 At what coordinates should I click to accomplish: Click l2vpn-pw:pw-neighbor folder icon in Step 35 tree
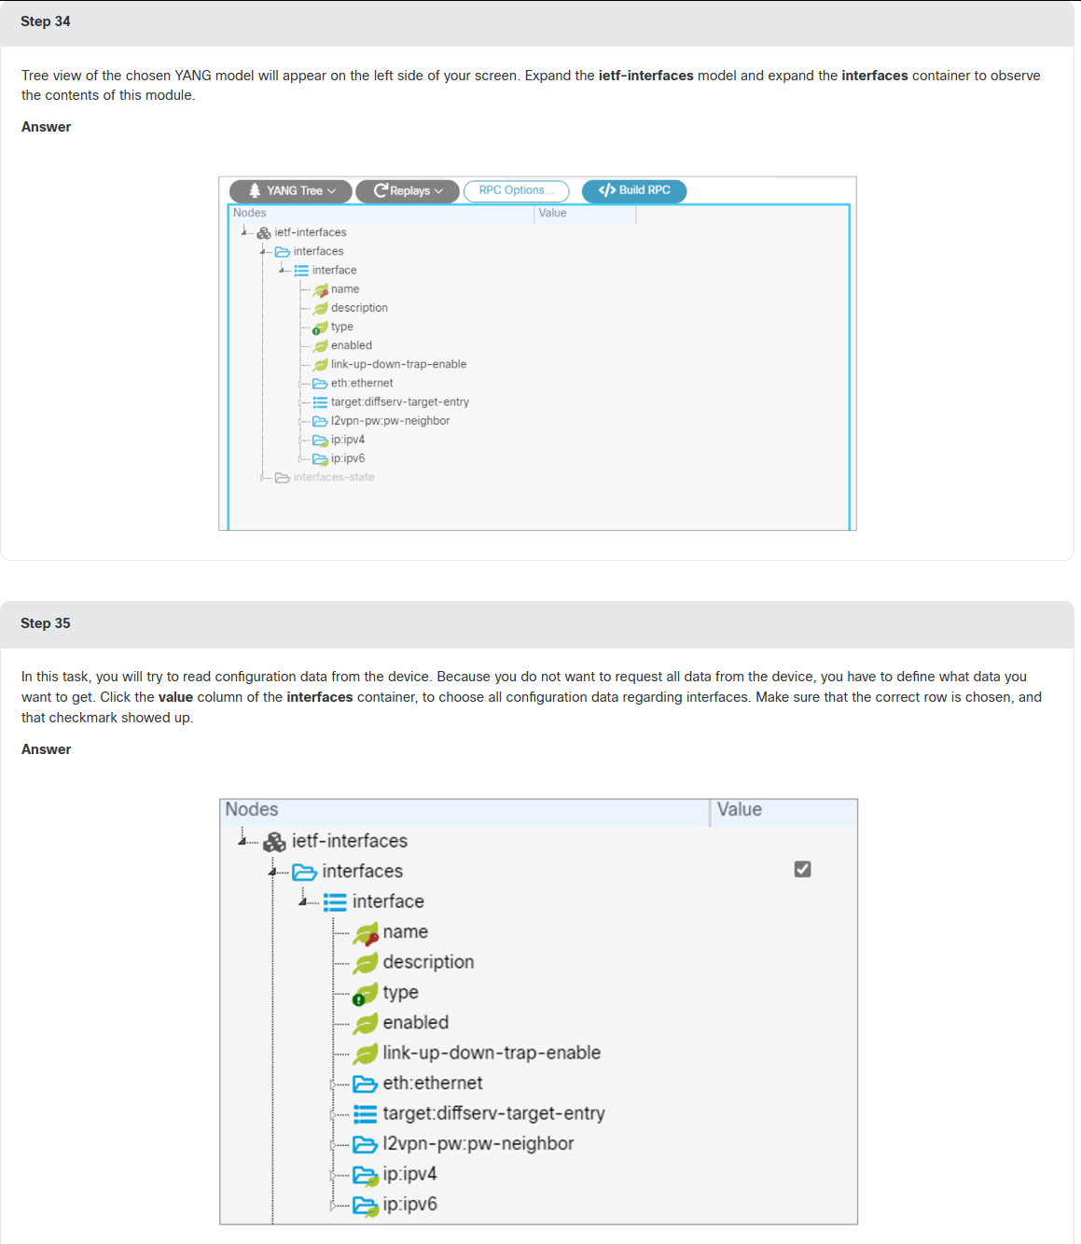365,1144
